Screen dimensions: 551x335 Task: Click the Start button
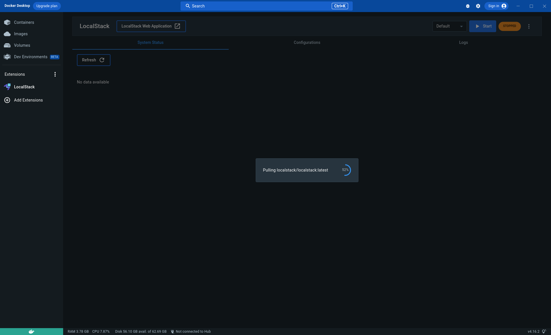(x=483, y=26)
